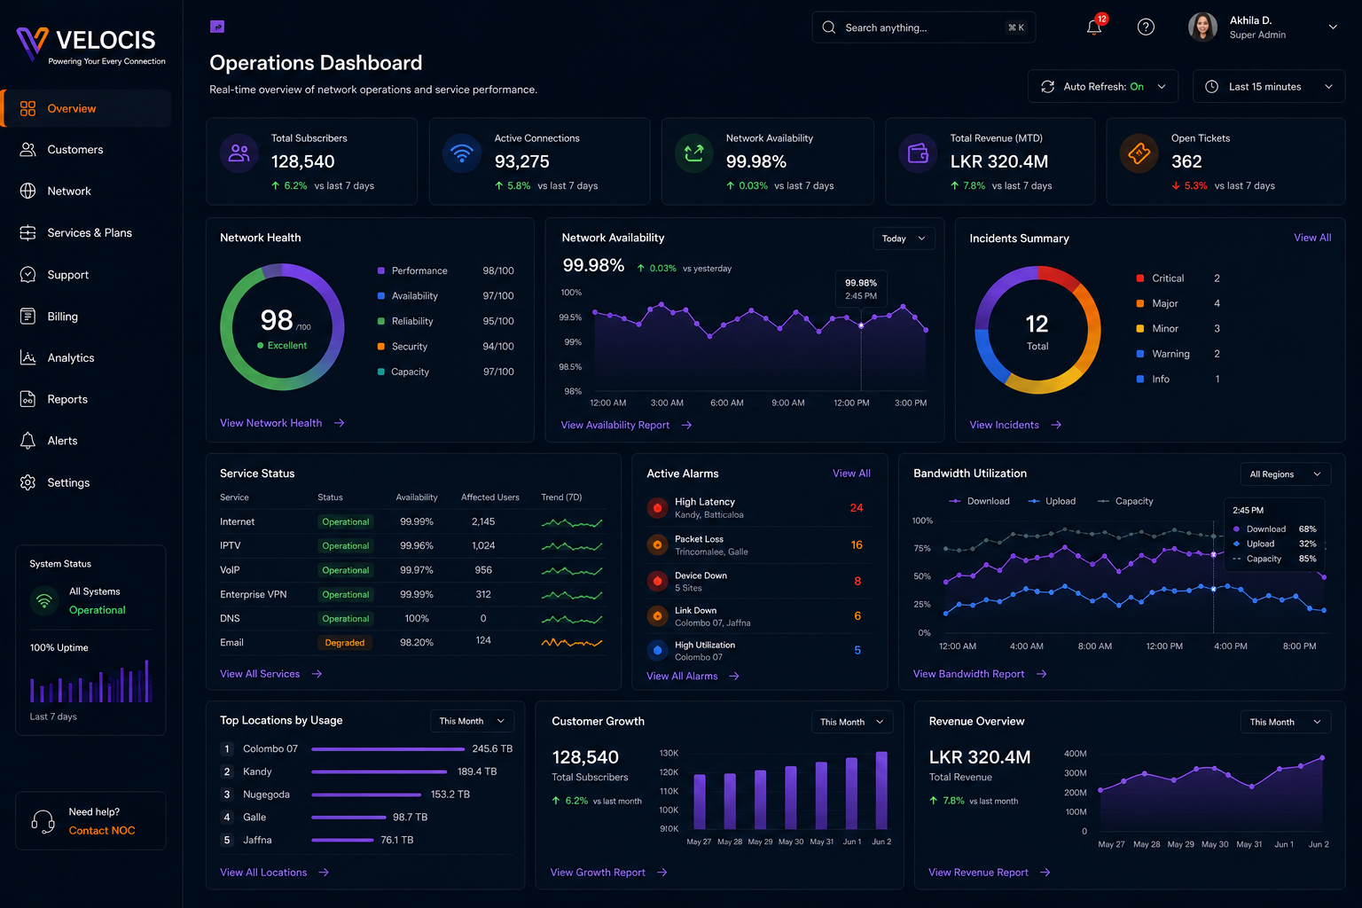This screenshot has height=908, width=1362.
Task: Click the Velocis logo
Action: (90, 44)
